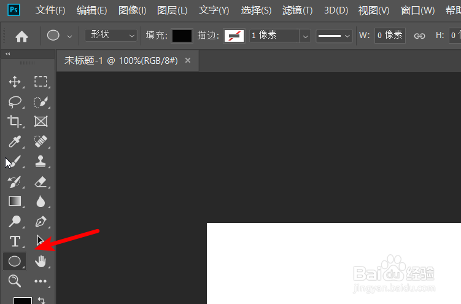Select the Horizontal Type tool
The width and height of the screenshot is (461, 304).
tap(15, 241)
